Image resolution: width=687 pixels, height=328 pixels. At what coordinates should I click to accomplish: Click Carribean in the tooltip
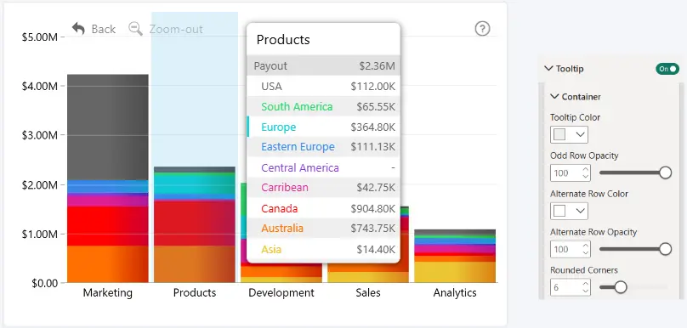(285, 188)
